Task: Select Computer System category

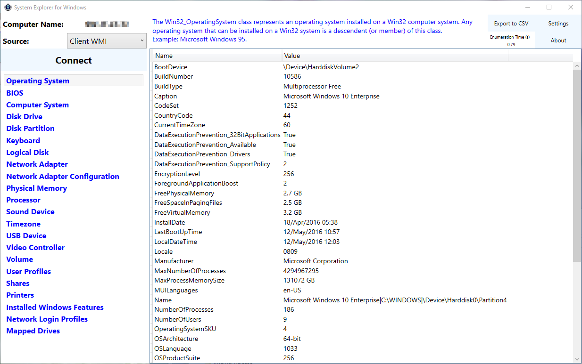Action: [37, 105]
